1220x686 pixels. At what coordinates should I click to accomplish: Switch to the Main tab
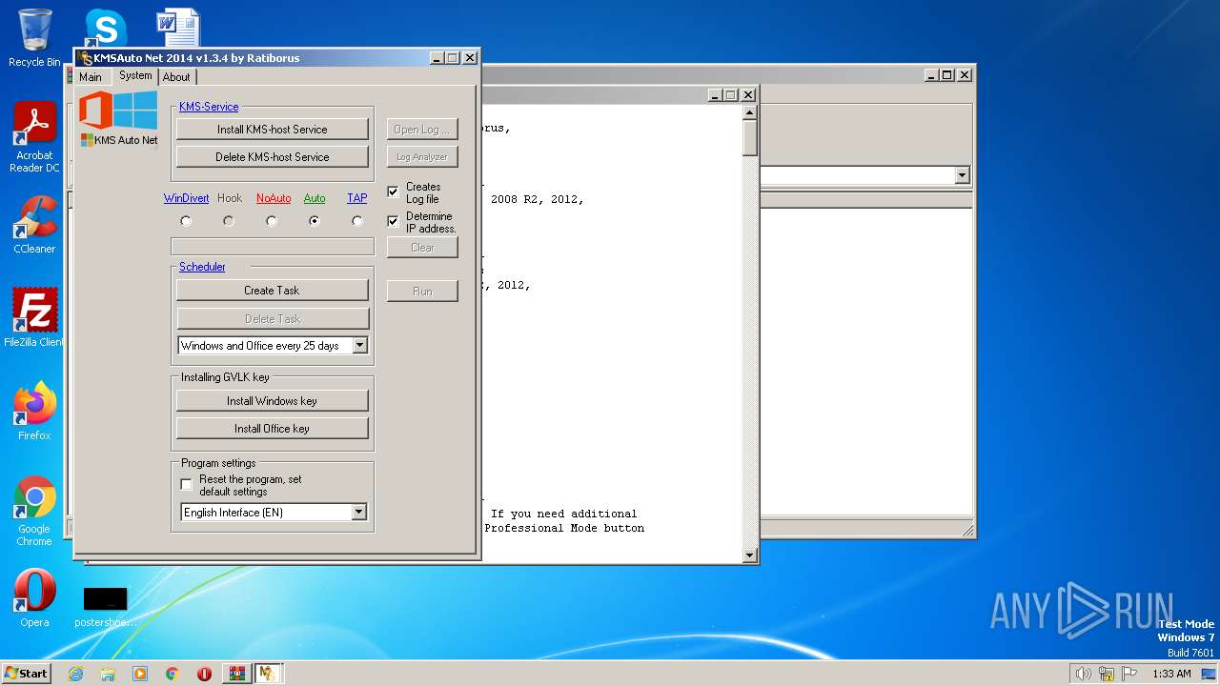91,77
